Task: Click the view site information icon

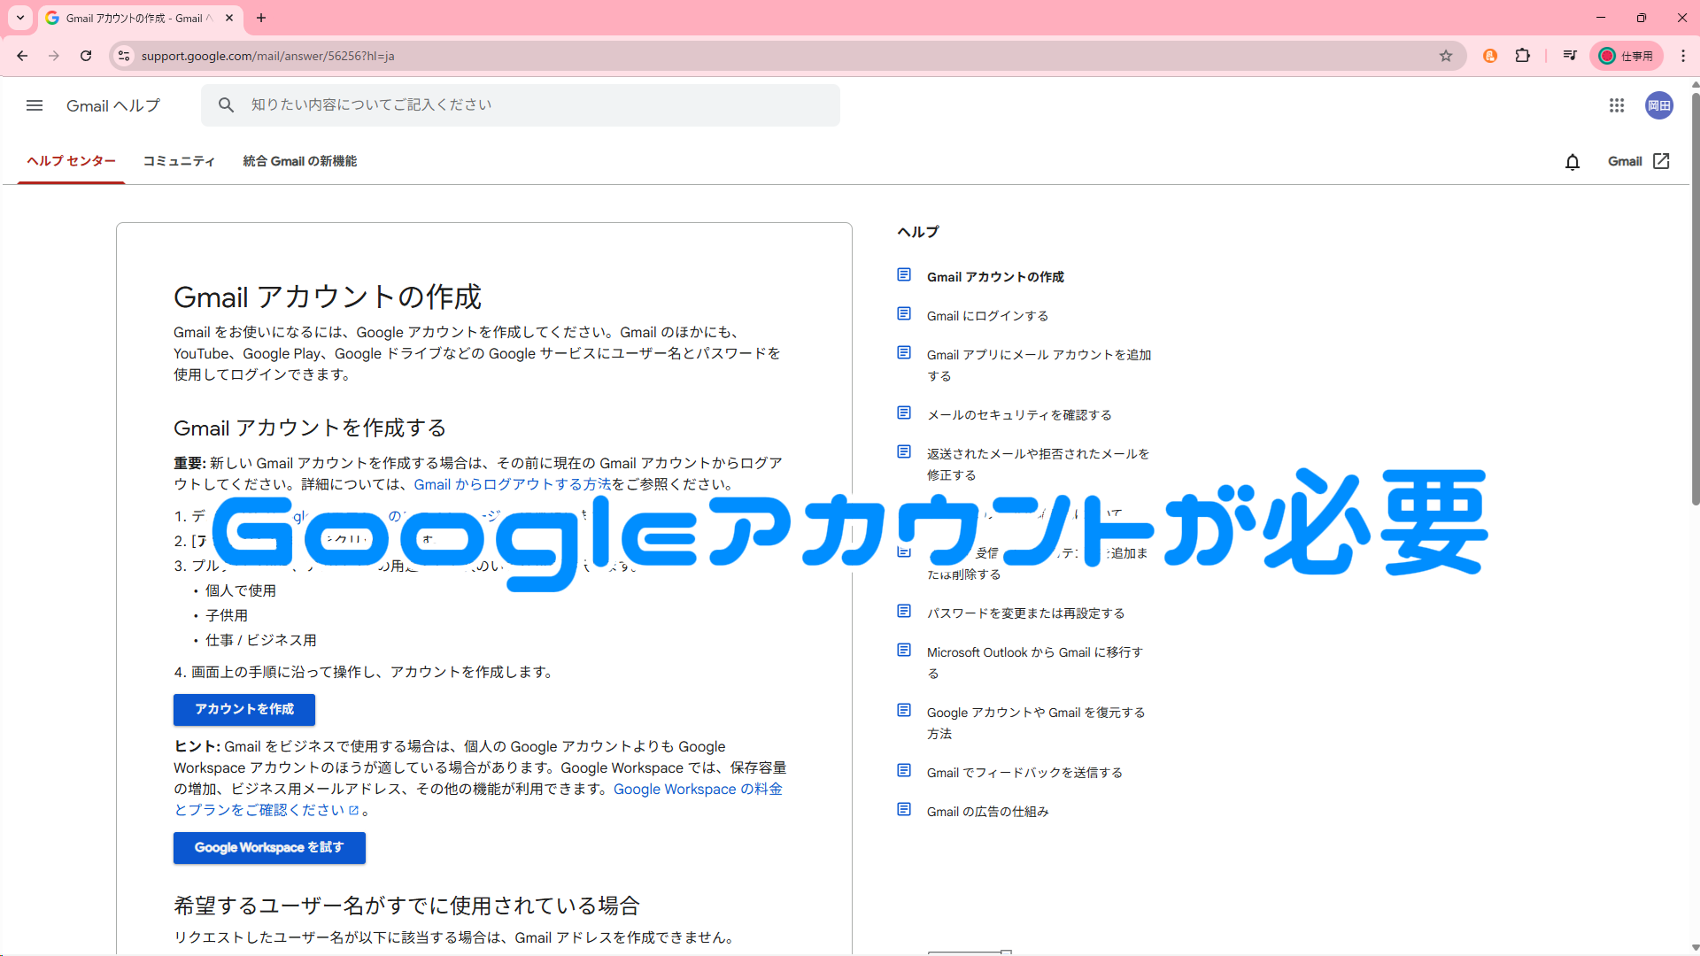Action: (x=124, y=56)
